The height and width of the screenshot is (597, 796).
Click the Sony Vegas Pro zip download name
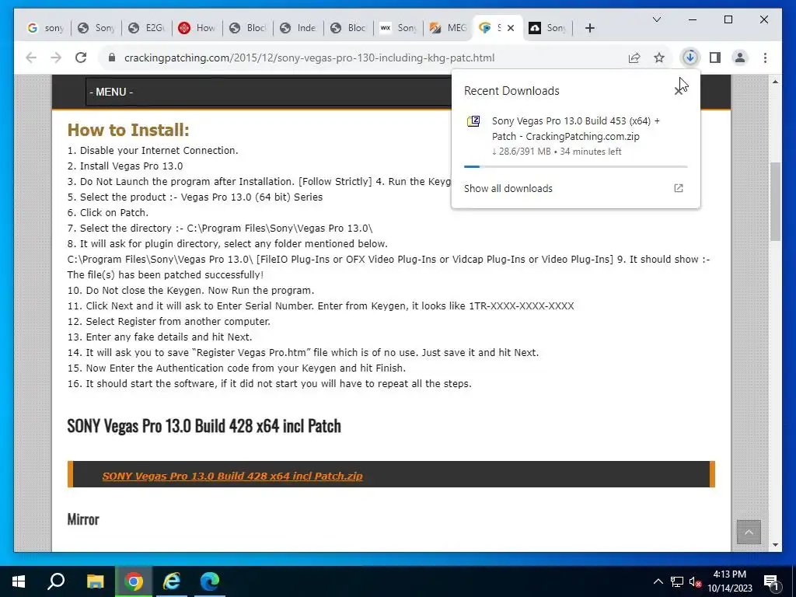[576, 128]
